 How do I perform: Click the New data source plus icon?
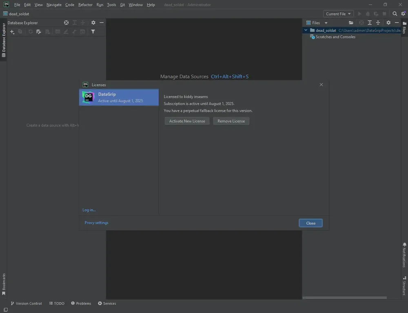[x=12, y=32]
